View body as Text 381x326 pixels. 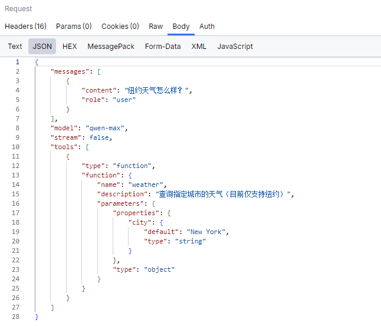point(15,46)
